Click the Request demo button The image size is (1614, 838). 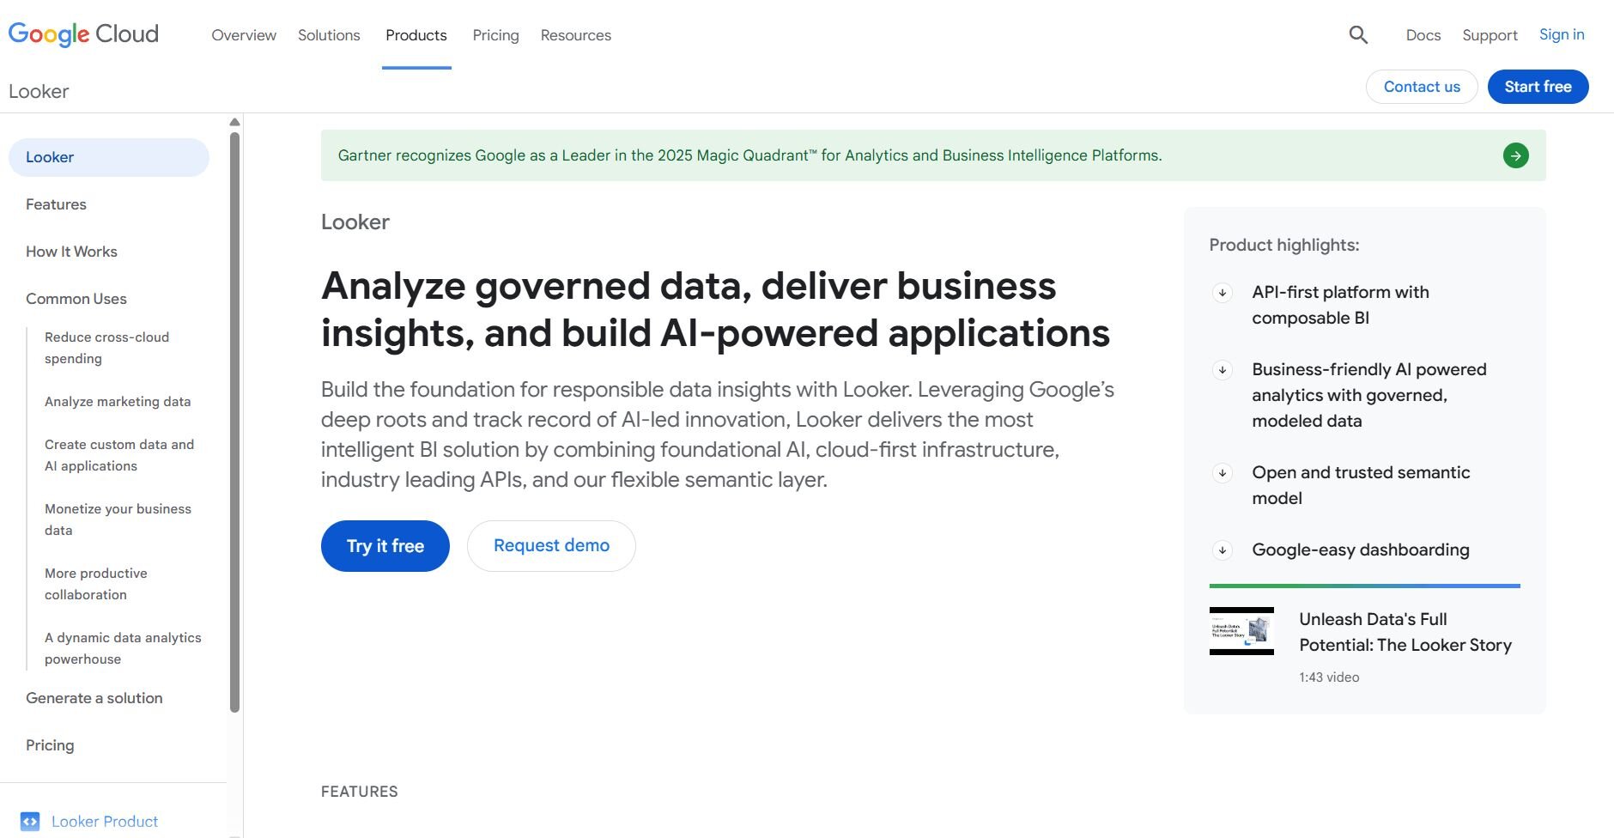tap(551, 546)
